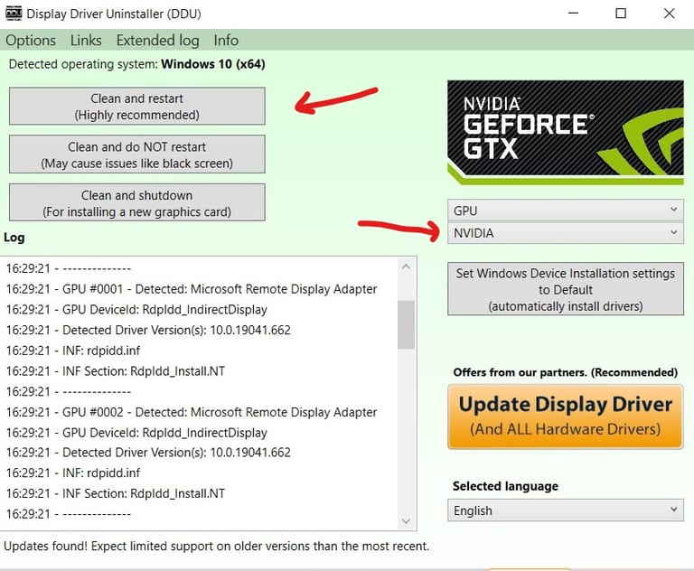
Task: Open the Extended log menu
Action: pos(157,41)
